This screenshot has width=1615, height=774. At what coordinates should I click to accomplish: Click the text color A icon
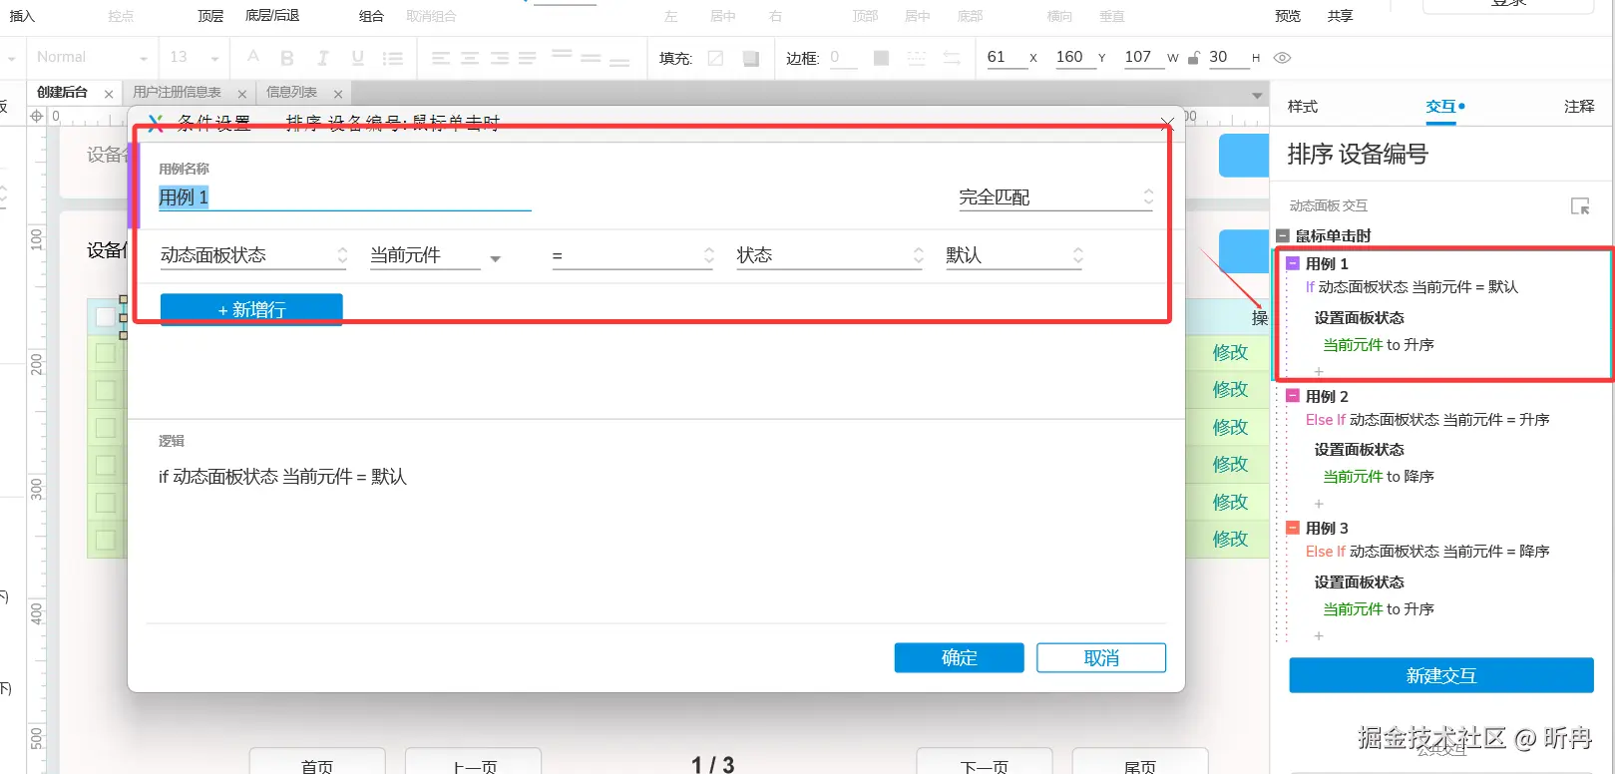pyautogui.click(x=253, y=57)
